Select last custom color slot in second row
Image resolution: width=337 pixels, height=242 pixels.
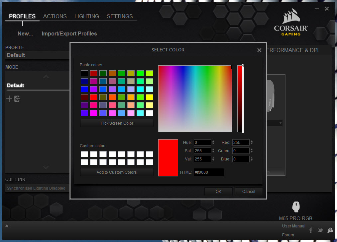tap(149, 162)
